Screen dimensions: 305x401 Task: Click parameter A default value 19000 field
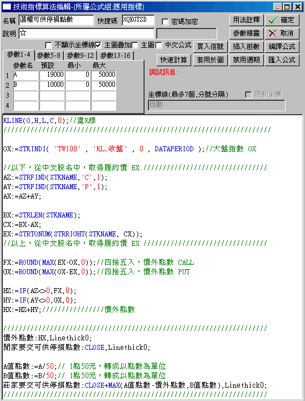point(52,75)
